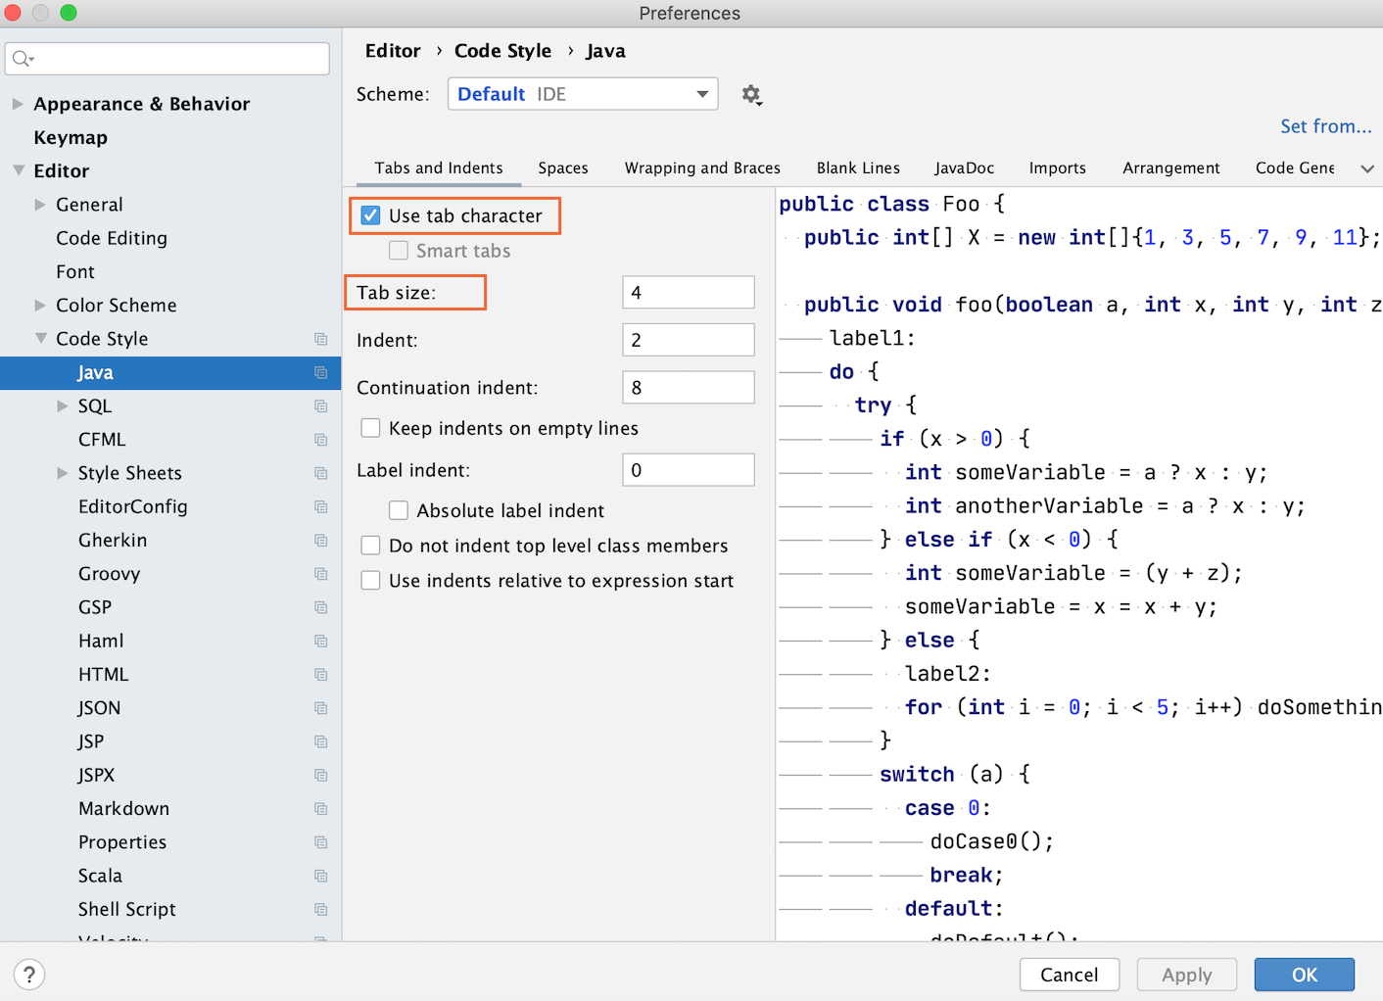Click the scheme icon beside EditorConfig
The height and width of the screenshot is (1001, 1383).
(320, 506)
